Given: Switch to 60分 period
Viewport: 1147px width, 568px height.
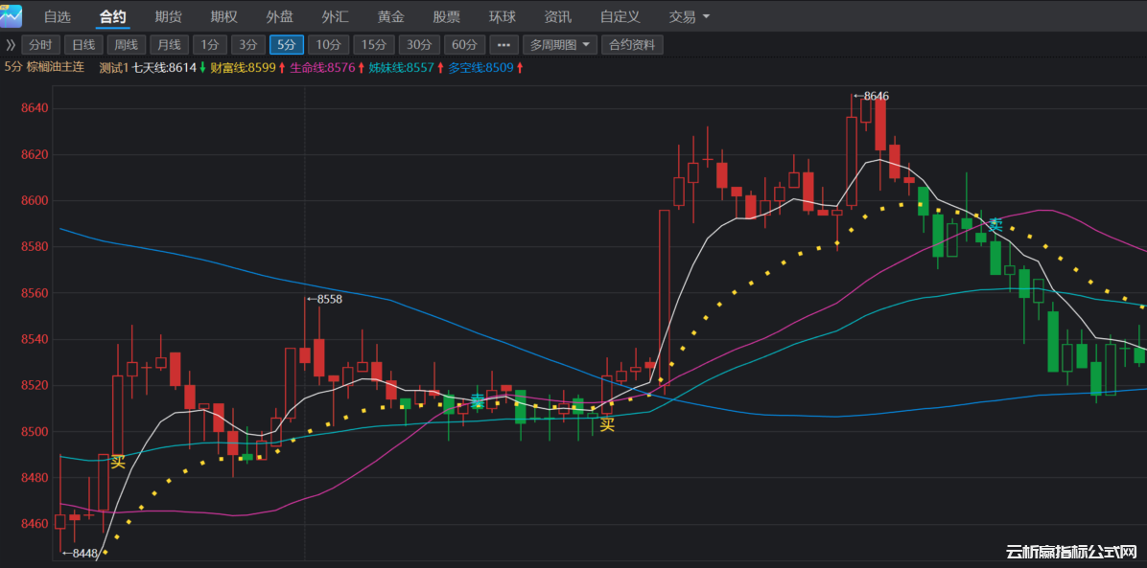Looking at the screenshot, I should coord(464,45).
